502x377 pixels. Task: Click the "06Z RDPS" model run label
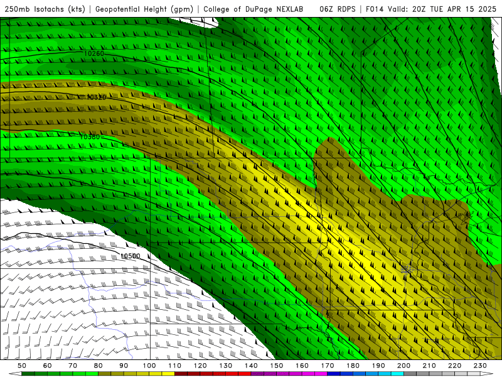(338, 9)
